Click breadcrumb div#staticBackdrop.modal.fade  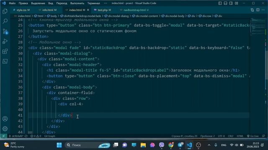click(82, 16)
